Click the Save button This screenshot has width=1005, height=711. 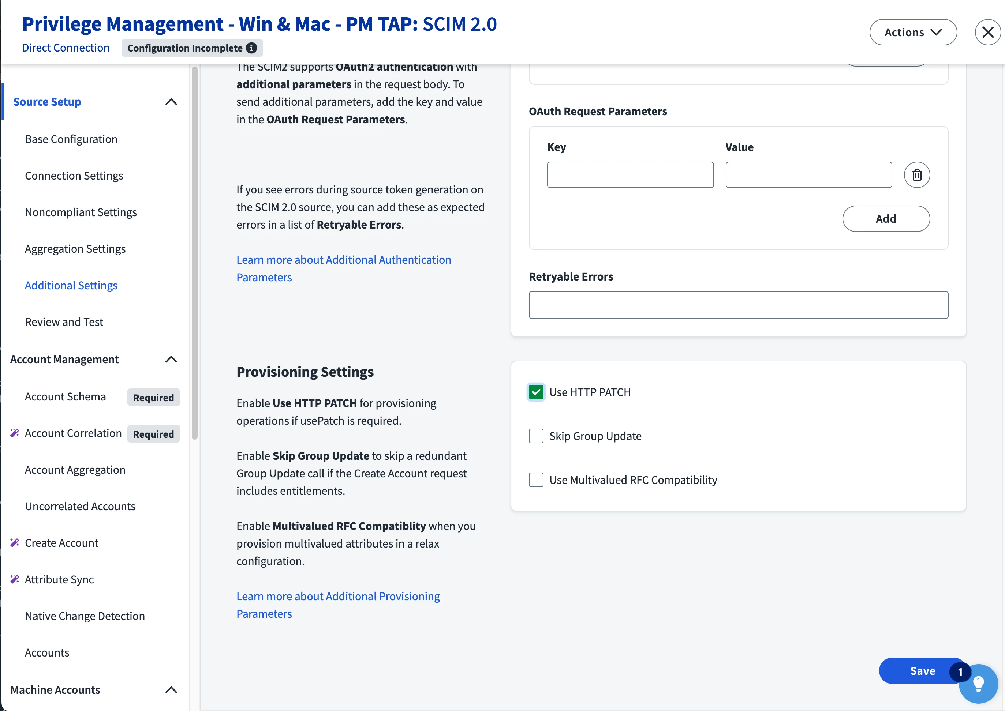pos(922,670)
